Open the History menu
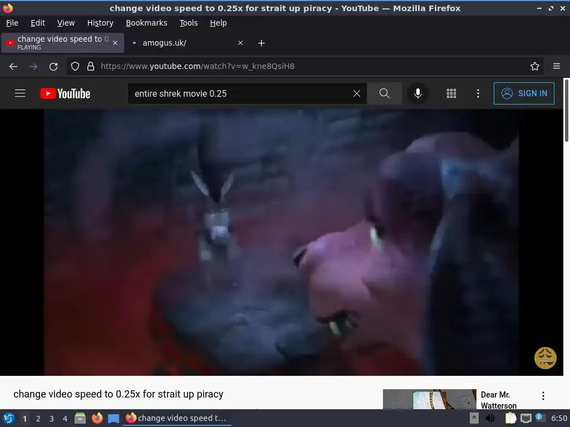Viewport: 570px width, 427px height. coord(100,23)
